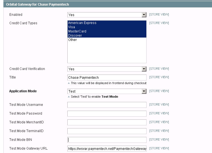Click the Test Mode MerchantID field
This screenshot has height=153, width=212.
click(x=107, y=122)
